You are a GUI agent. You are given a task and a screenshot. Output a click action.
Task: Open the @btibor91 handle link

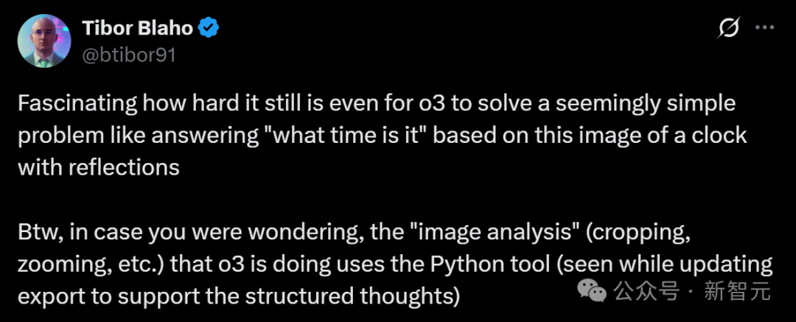(x=129, y=55)
